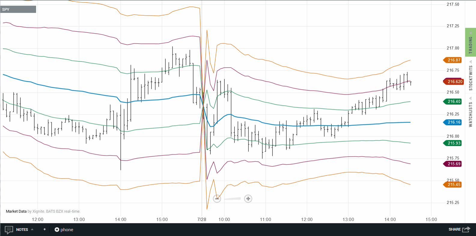Click the 217.50 price axis label

(453, 4)
